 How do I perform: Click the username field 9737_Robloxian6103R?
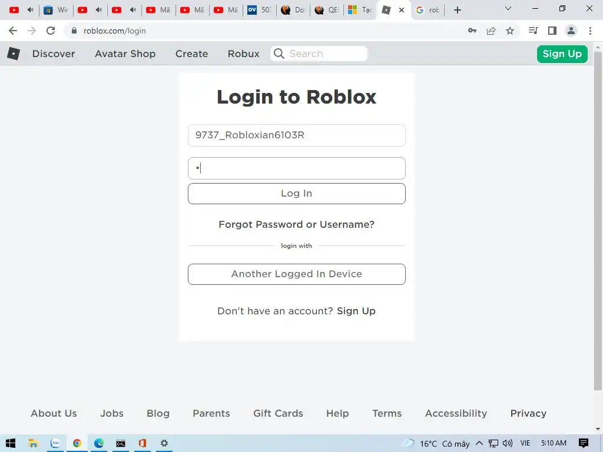297,135
